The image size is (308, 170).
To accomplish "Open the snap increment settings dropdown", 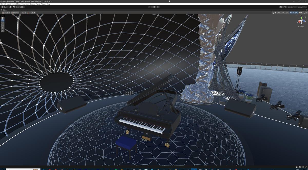I will (33, 13).
